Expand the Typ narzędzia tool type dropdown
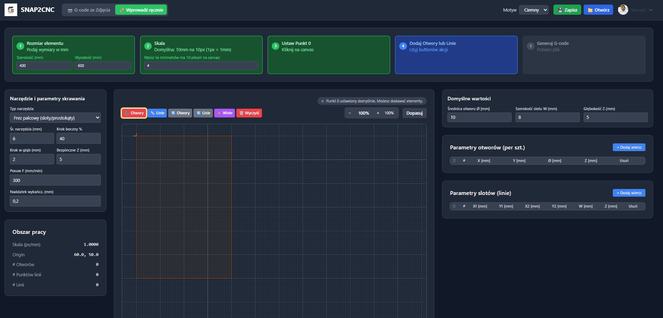Screen dimensions: 663x318 pos(55,118)
